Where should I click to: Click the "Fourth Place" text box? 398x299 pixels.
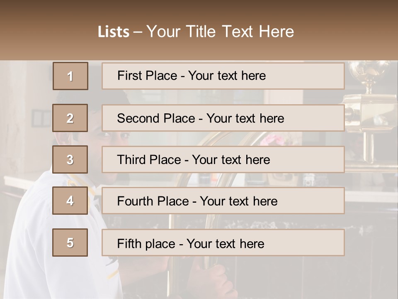pyautogui.click(x=223, y=201)
